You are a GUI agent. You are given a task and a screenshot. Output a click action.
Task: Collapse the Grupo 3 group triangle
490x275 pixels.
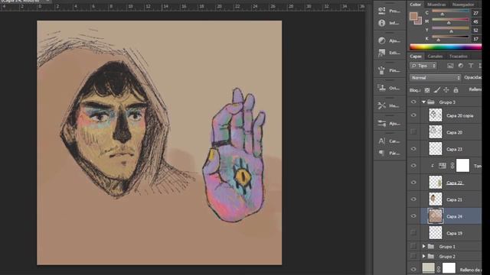point(423,102)
